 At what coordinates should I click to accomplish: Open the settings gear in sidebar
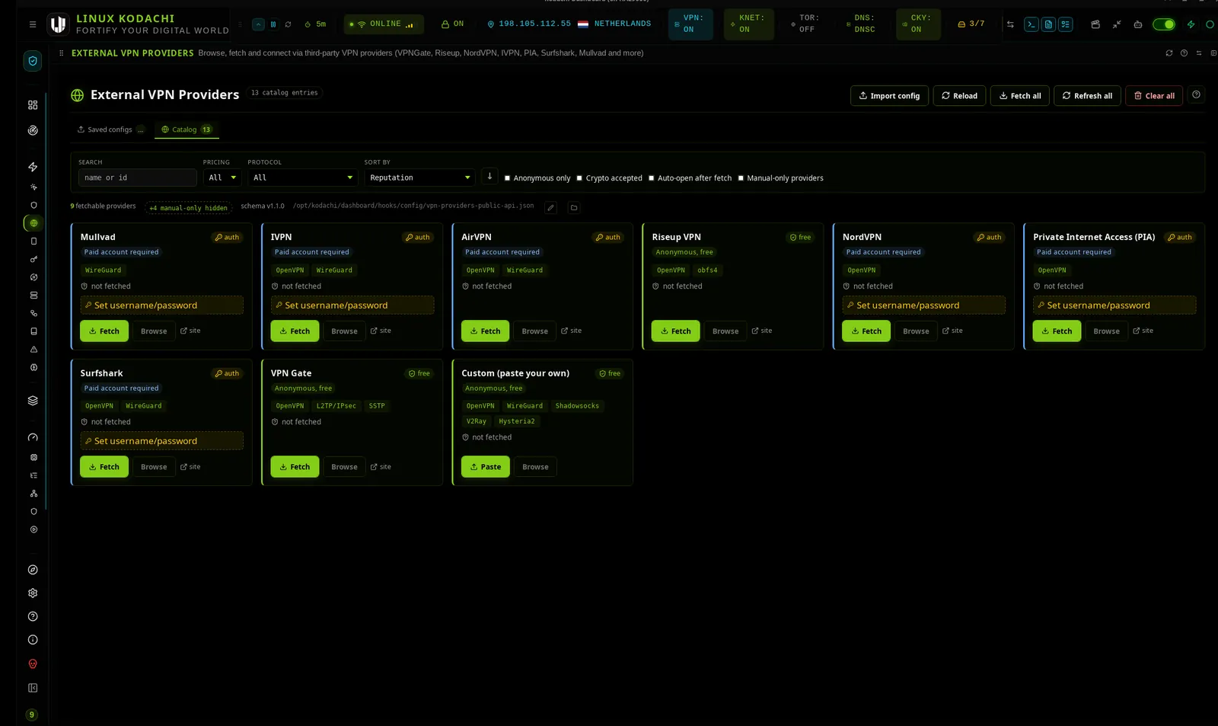coord(33,593)
